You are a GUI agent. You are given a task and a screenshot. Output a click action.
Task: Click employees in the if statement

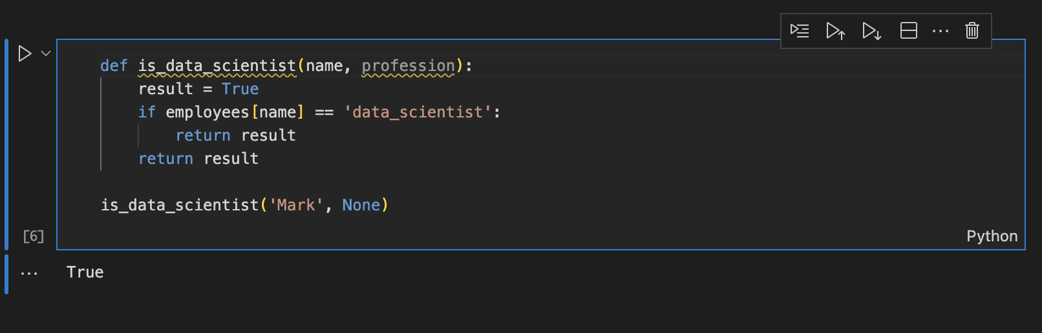(x=207, y=112)
